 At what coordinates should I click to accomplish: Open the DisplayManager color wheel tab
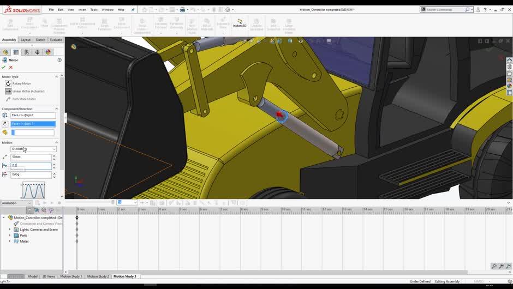tap(48, 52)
